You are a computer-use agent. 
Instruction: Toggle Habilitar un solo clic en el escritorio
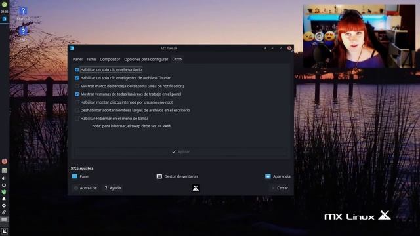pyautogui.click(x=77, y=70)
